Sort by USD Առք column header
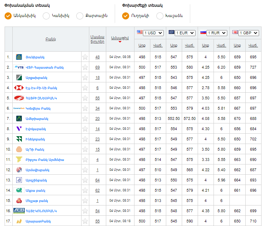264x226 pixels. [142, 45]
